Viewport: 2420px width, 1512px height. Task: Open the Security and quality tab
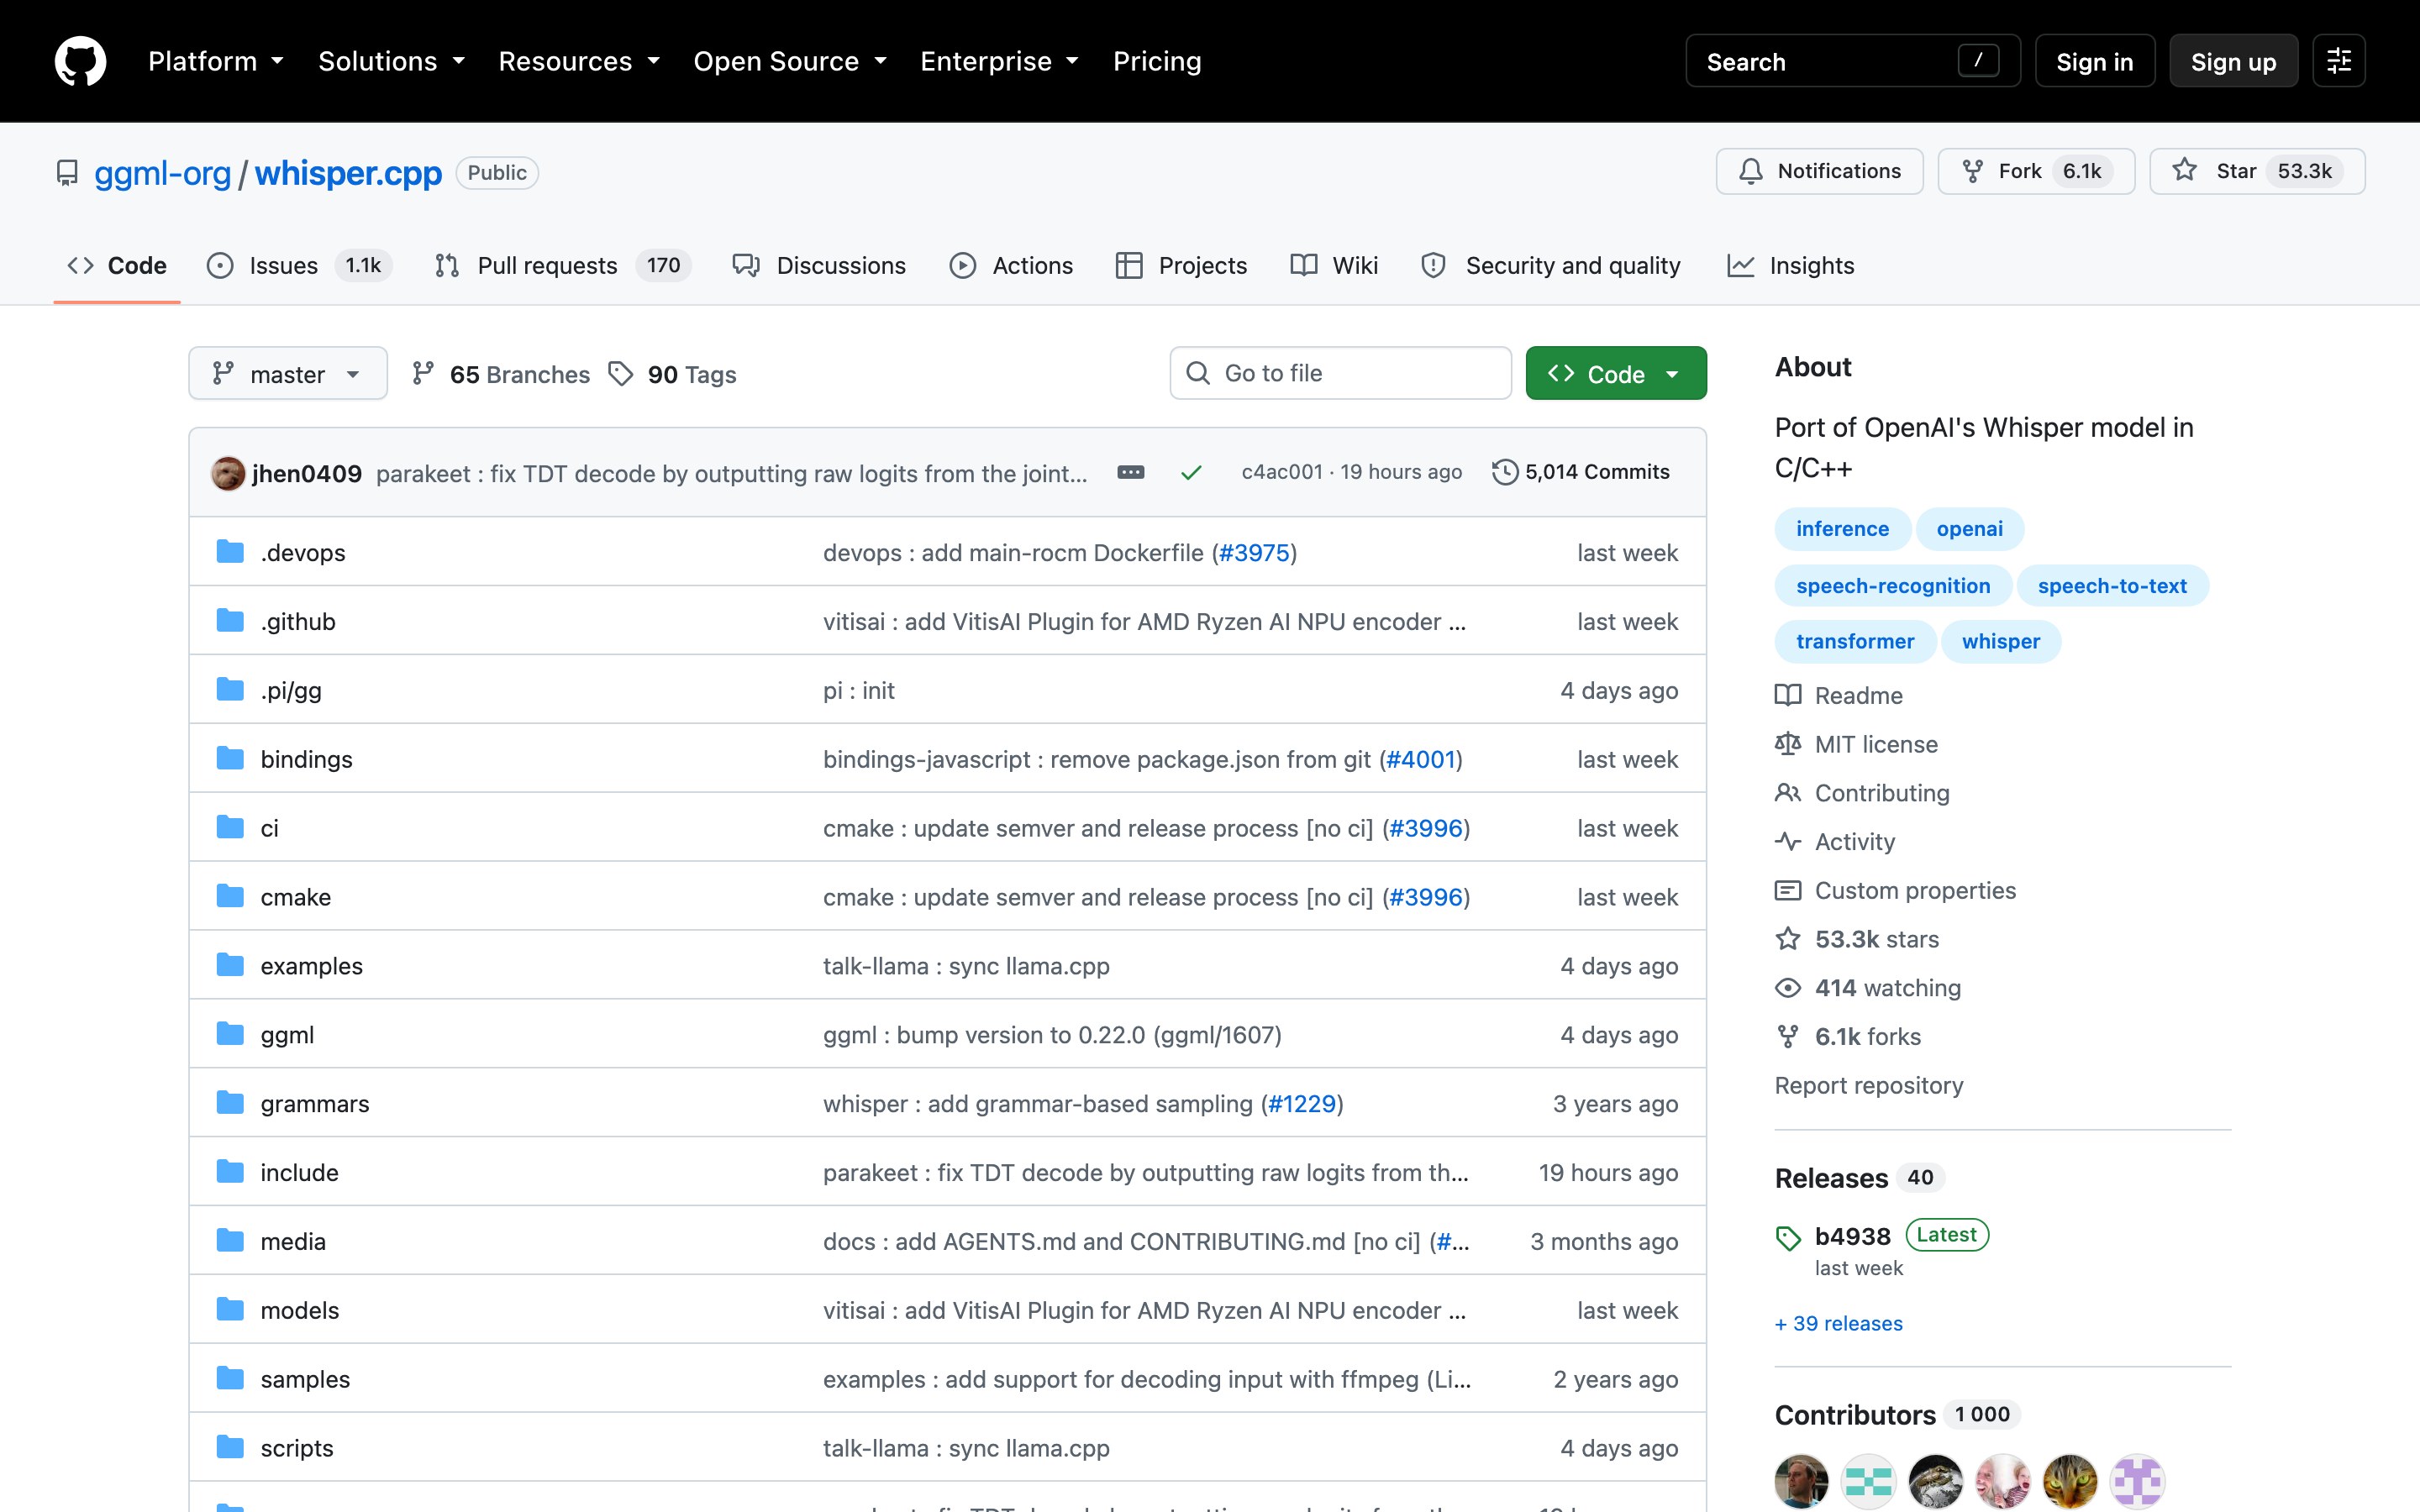[1551, 265]
